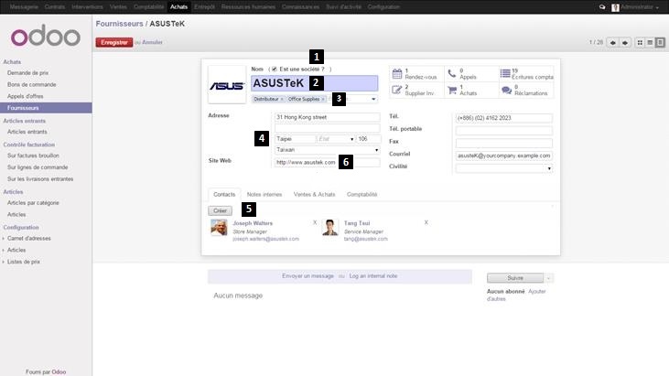The image size is (669, 376).
Task: Open the Écritures comptables list icon
Action: point(505,73)
